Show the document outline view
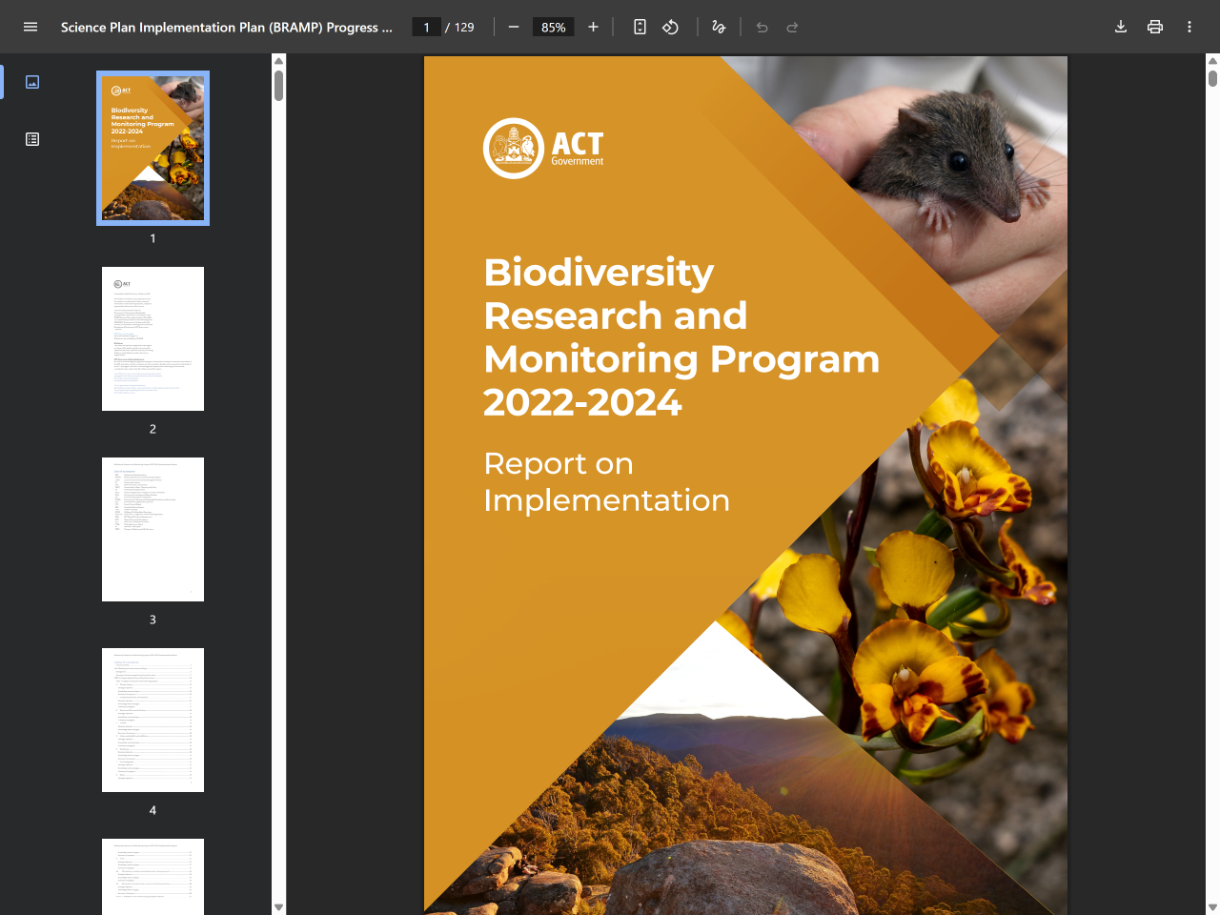The image size is (1220, 915). [x=32, y=139]
